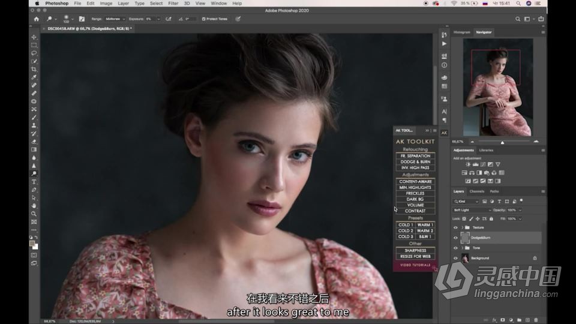Expand the Texture group
Screen dimensions: 576x324
click(462, 228)
